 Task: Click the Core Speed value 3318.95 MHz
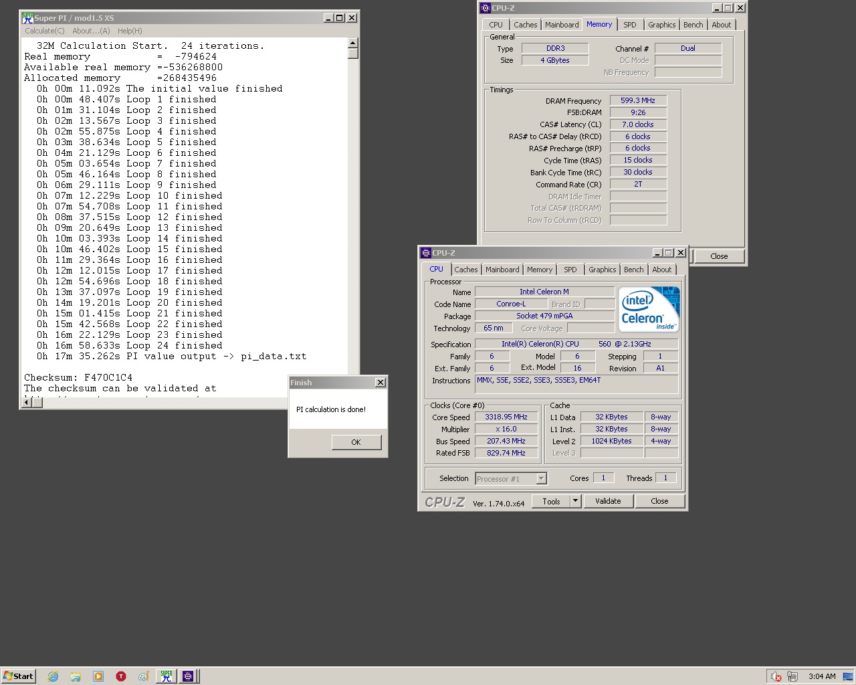pyautogui.click(x=506, y=417)
